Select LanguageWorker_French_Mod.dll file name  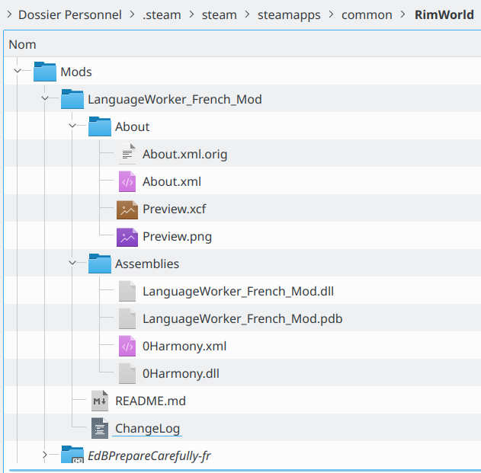point(238,292)
